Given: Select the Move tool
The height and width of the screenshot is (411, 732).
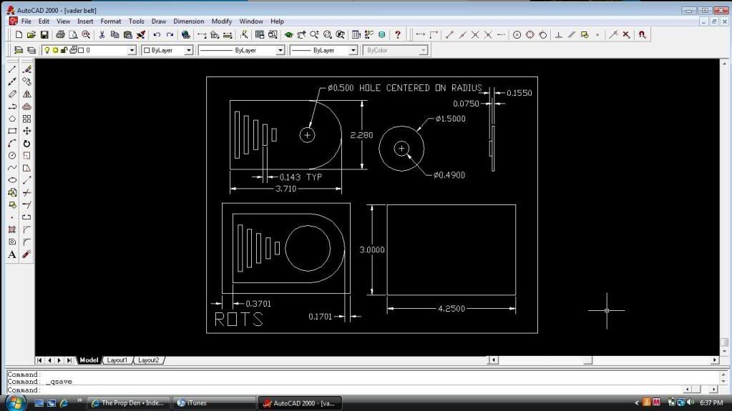Looking at the screenshot, I should 27,131.
